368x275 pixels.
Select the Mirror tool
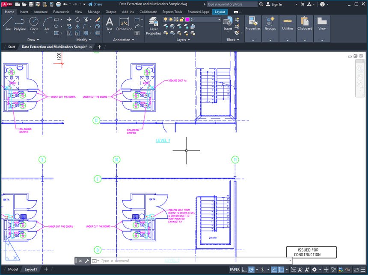(77, 26)
